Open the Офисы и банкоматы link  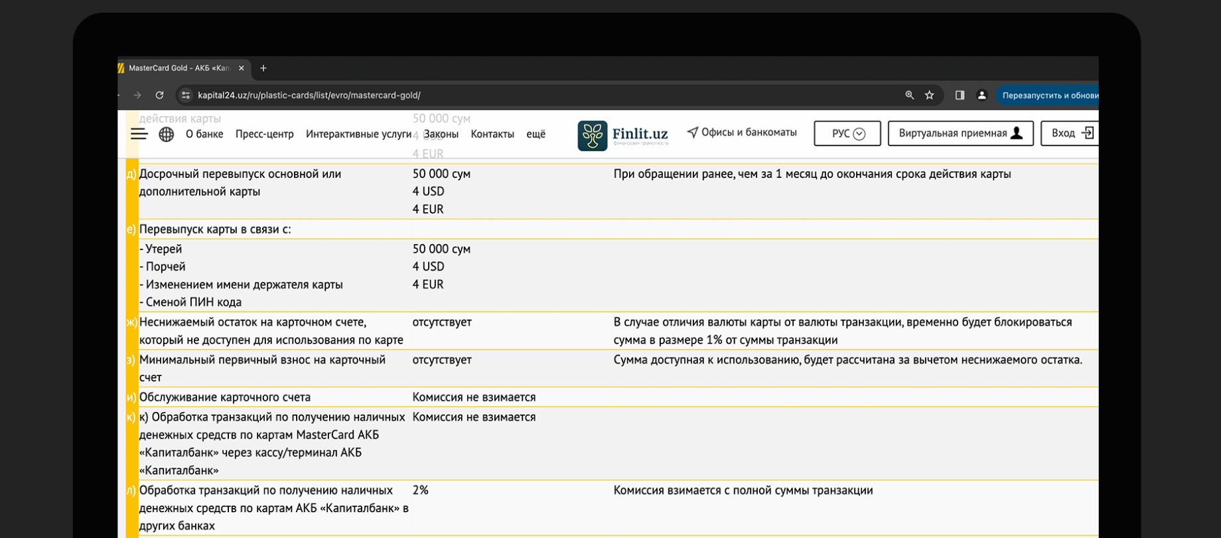click(x=749, y=133)
